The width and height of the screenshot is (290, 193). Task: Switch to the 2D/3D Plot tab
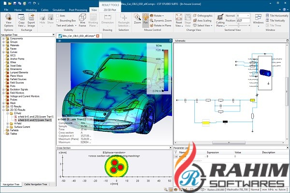110,10
